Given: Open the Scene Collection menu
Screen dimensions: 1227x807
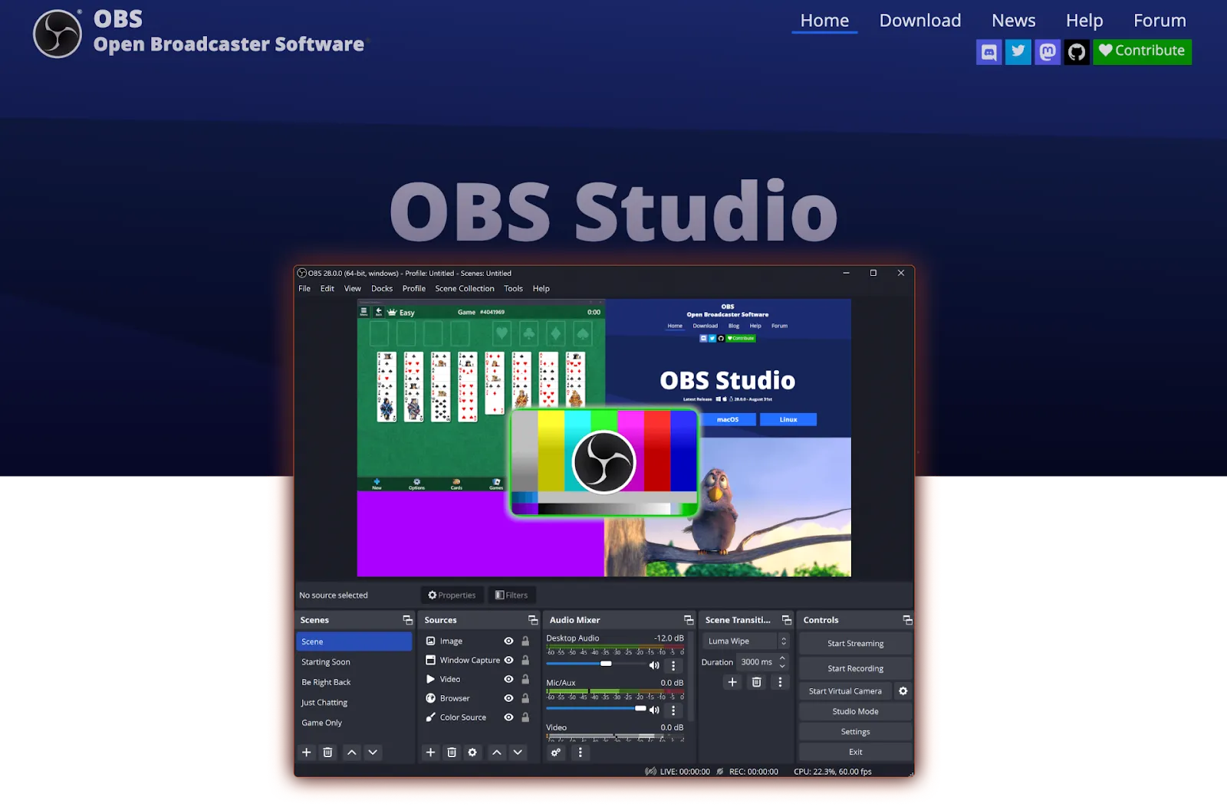Looking at the screenshot, I should [465, 289].
